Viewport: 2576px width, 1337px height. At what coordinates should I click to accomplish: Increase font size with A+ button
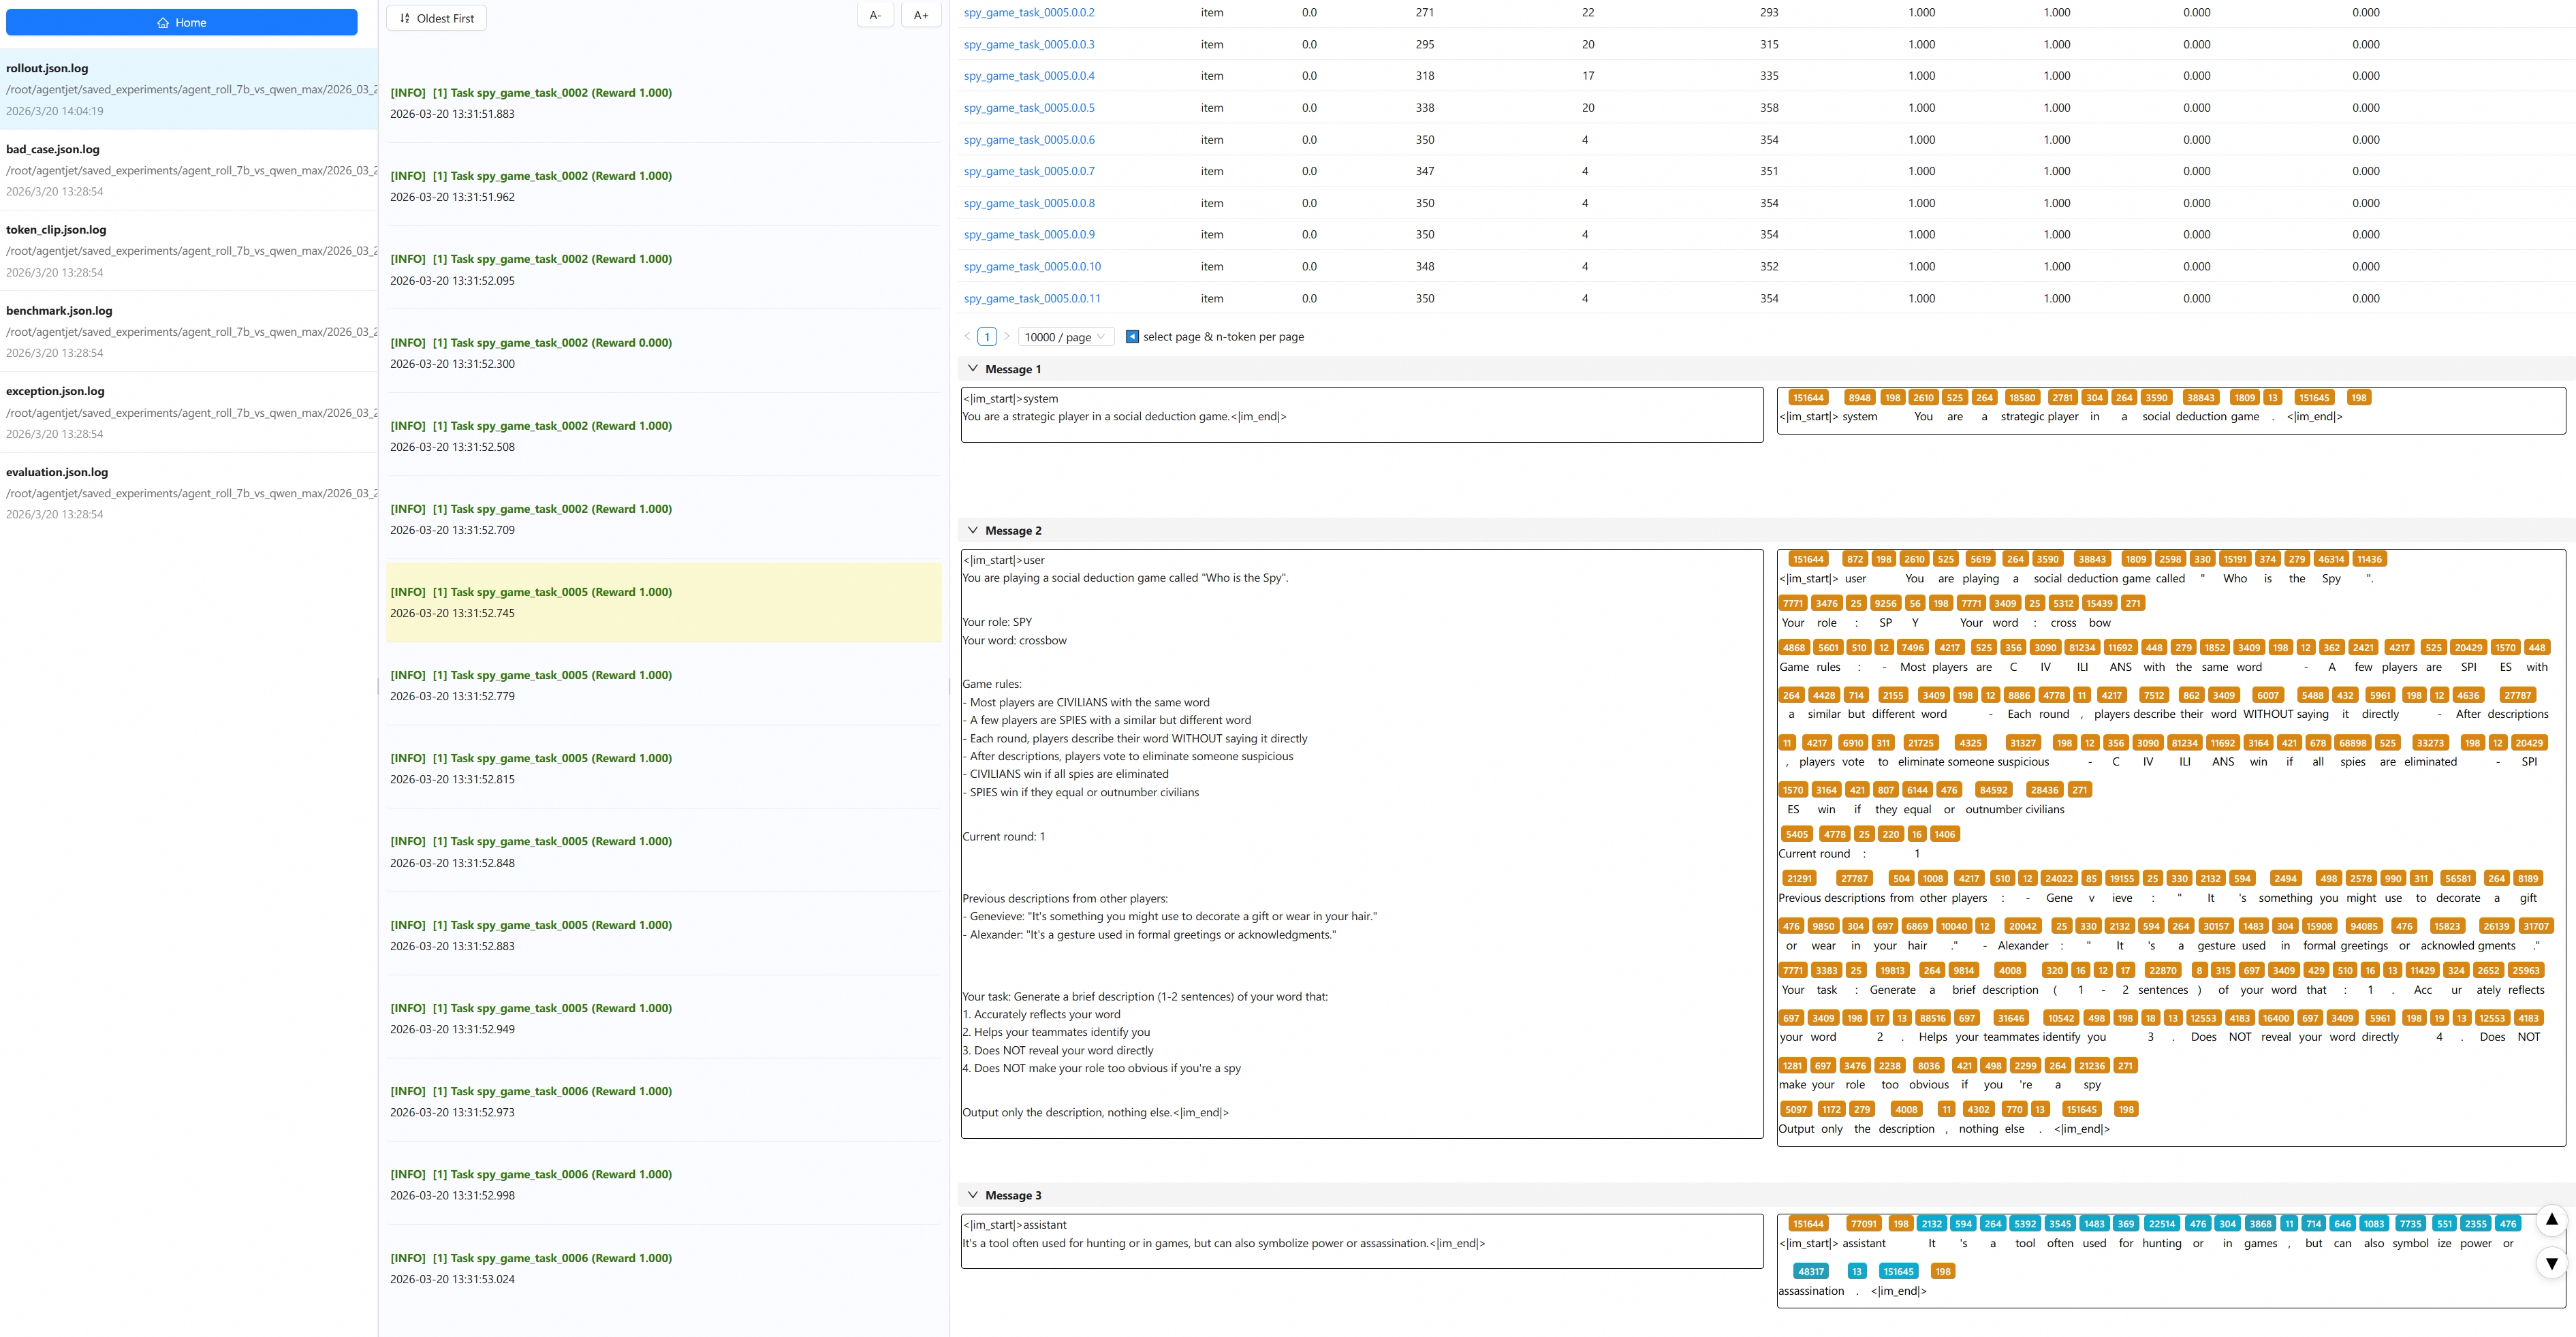pyautogui.click(x=920, y=15)
